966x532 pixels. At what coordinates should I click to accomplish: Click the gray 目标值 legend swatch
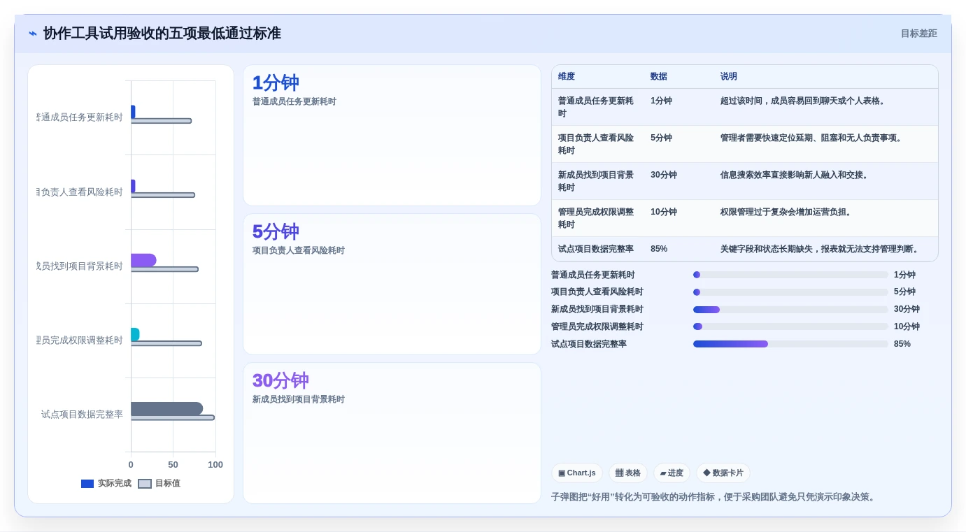pos(145,484)
